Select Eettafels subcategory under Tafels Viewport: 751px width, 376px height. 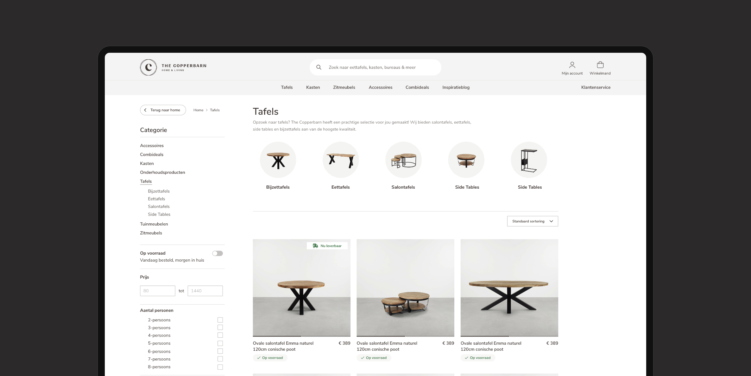click(156, 199)
